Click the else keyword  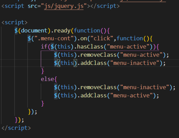point(47,79)
